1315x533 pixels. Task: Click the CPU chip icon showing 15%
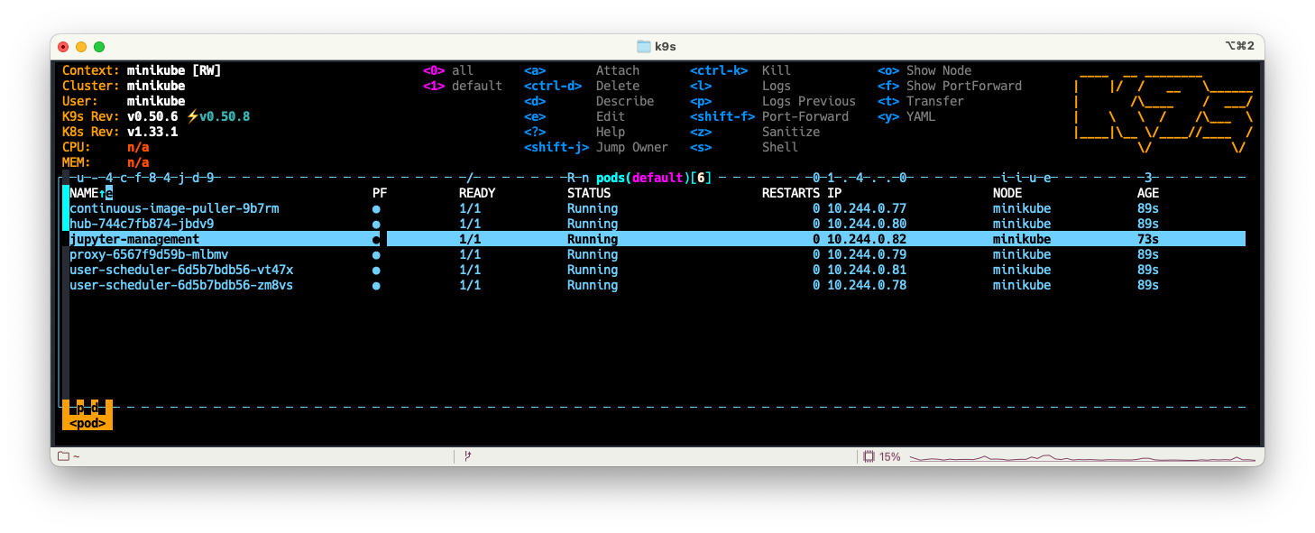pos(869,456)
